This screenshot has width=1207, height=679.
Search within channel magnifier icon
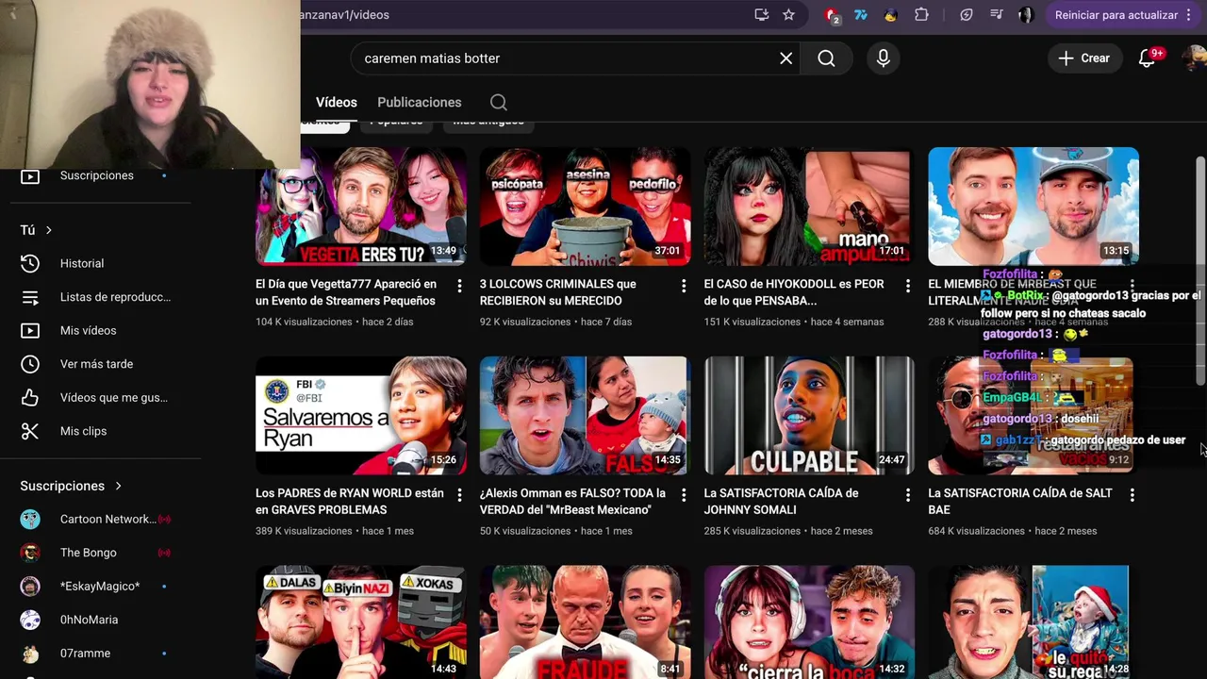(499, 102)
